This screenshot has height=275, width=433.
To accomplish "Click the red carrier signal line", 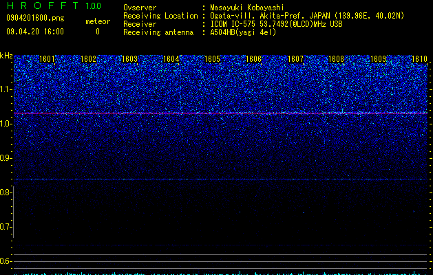I will (x=220, y=113).
